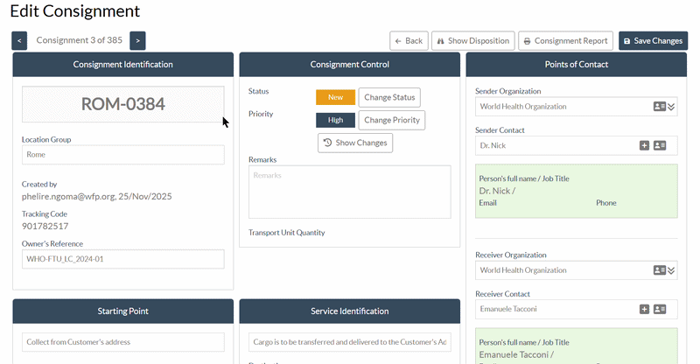Show Changes history for consignment
This screenshot has height=364, width=700.
coord(355,143)
